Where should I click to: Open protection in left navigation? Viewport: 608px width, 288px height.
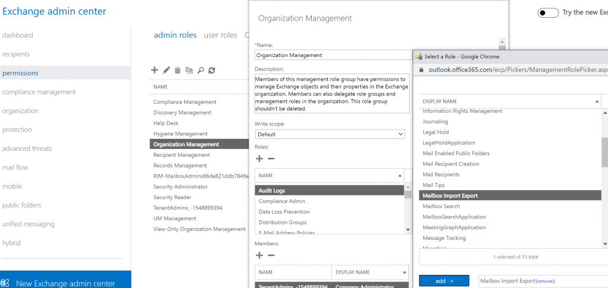(x=17, y=129)
